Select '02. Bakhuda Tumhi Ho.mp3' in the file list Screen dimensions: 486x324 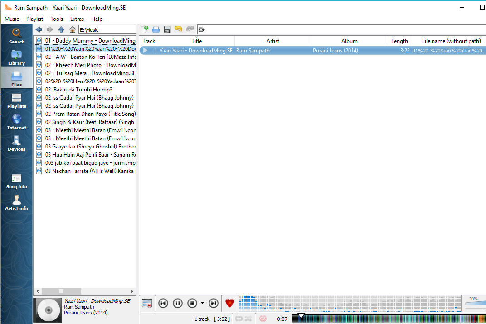click(78, 90)
